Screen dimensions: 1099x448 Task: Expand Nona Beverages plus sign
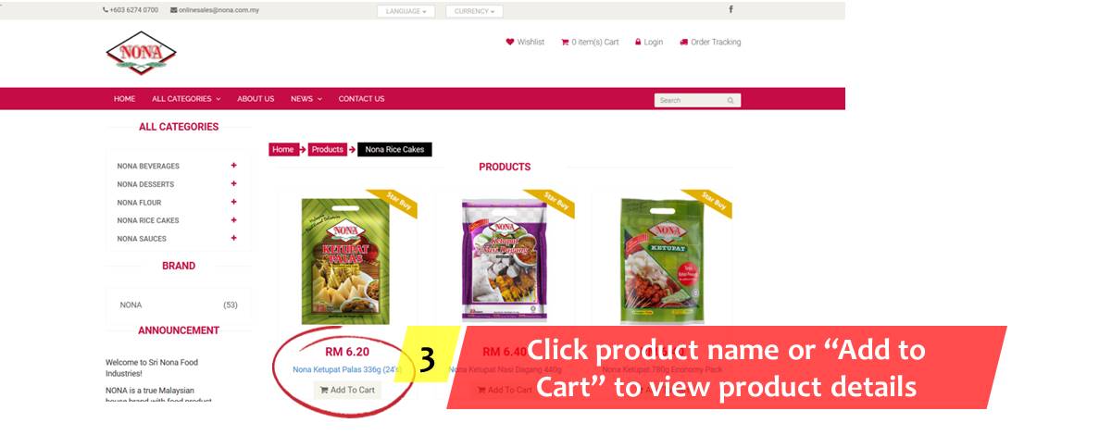pyautogui.click(x=233, y=166)
